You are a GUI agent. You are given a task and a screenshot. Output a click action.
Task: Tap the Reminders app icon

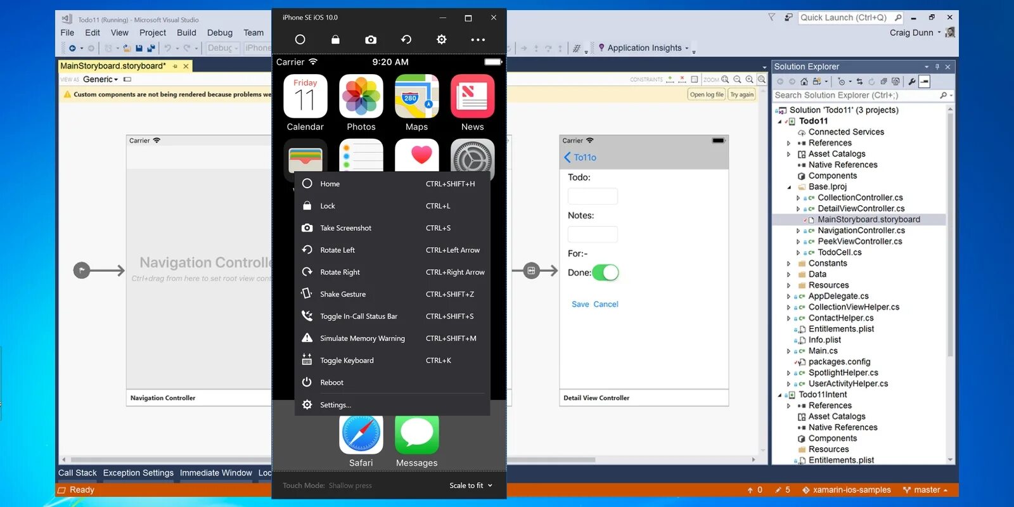coord(361,155)
